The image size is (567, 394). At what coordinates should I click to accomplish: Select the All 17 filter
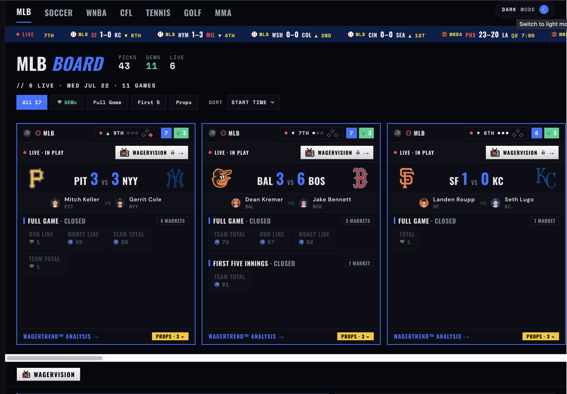(32, 102)
